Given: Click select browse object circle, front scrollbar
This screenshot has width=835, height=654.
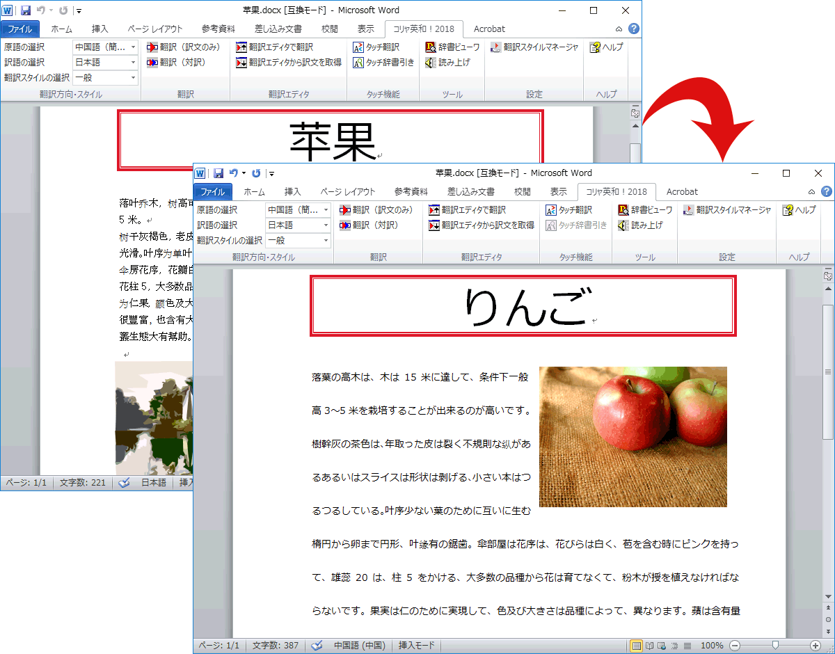Looking at the screenshot, I should [x=828, y=619].
